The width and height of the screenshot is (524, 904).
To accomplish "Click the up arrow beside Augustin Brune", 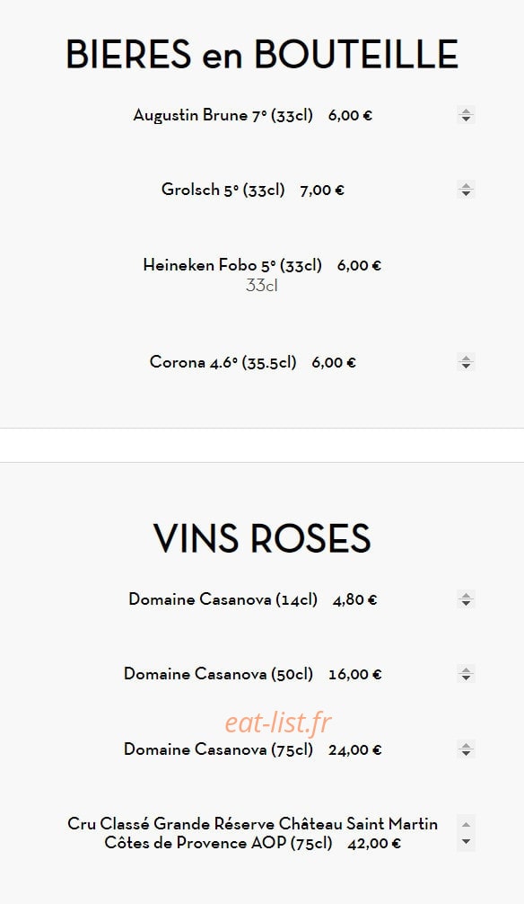I will point(466,111).
